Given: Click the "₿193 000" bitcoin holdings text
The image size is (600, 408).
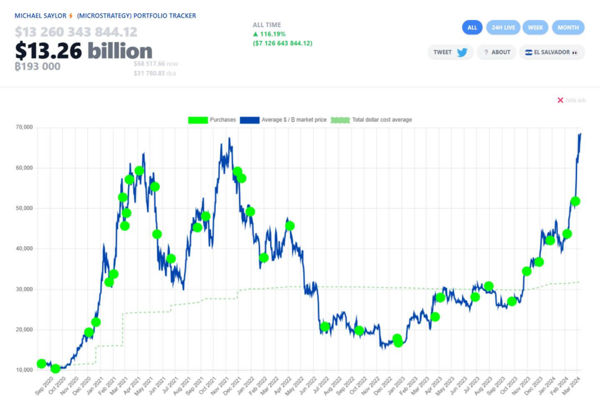Looking at the screenshot, I should click(x=37, y=66).
